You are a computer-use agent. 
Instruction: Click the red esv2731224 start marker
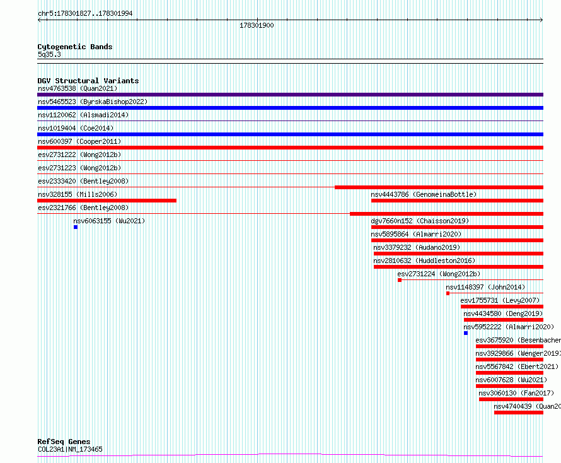pos(400,280)
